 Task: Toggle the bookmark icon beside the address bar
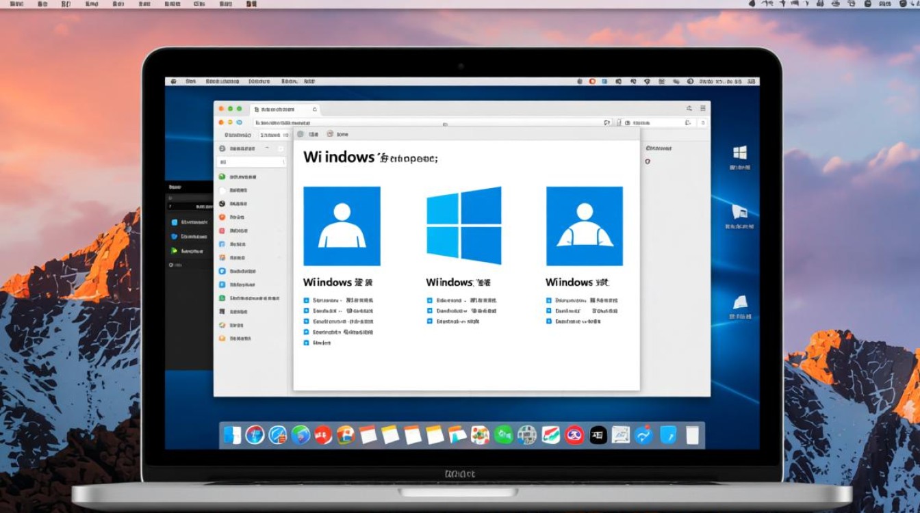point(620,122)
